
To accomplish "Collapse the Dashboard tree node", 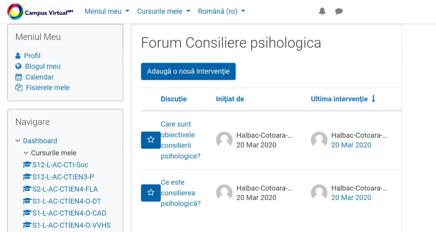I will click(18, 141).
